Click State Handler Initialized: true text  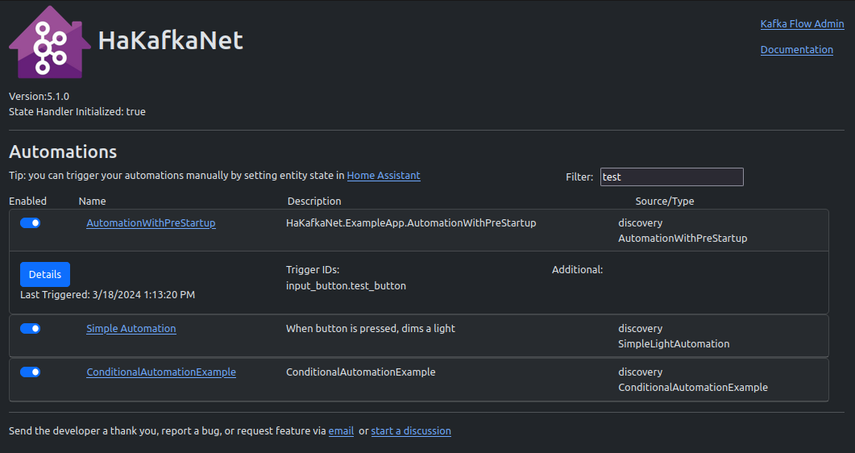pyautogui.click(x=77, y=112)
